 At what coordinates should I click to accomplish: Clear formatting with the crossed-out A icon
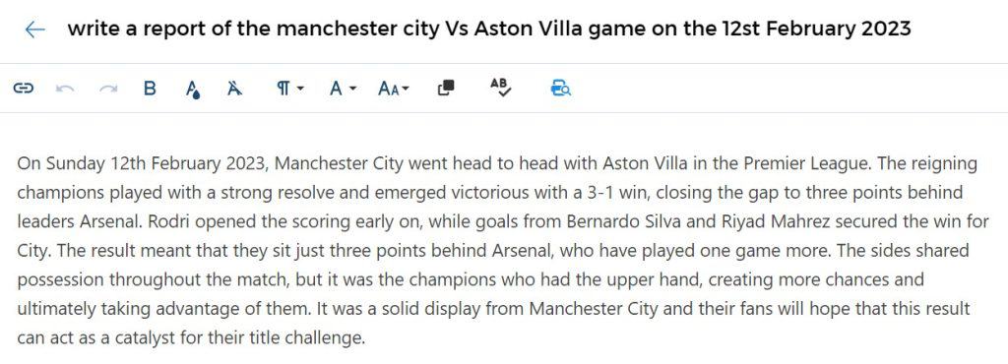tap(234, 89)
